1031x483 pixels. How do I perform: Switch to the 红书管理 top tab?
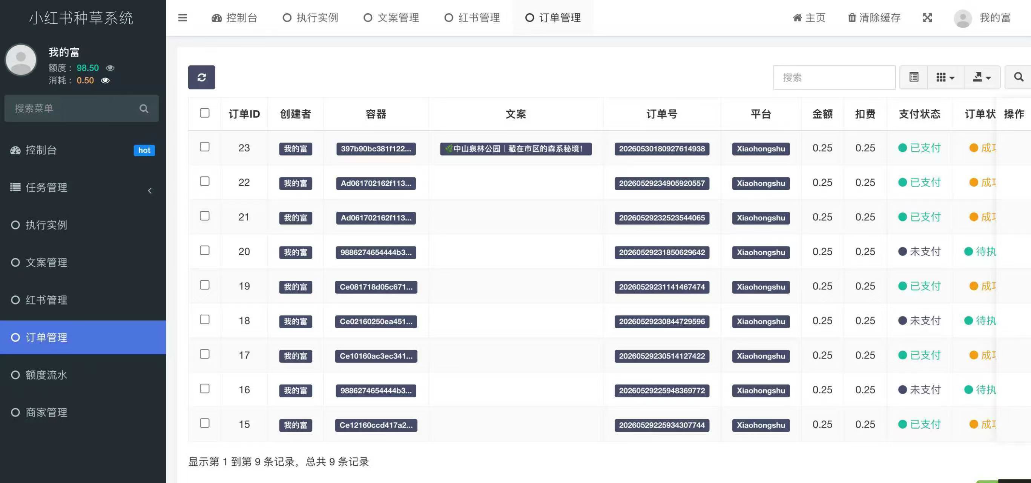pyautogui.click(x=472, y=18)
